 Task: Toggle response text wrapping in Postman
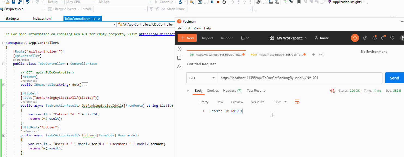[x=297, y=102]
